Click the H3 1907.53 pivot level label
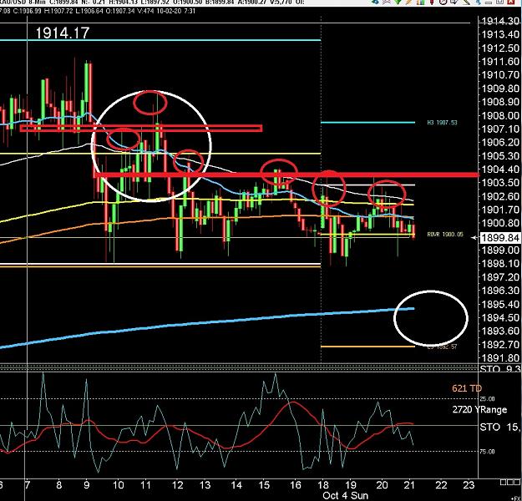522x501 pixels. click(x=442, y=123)
